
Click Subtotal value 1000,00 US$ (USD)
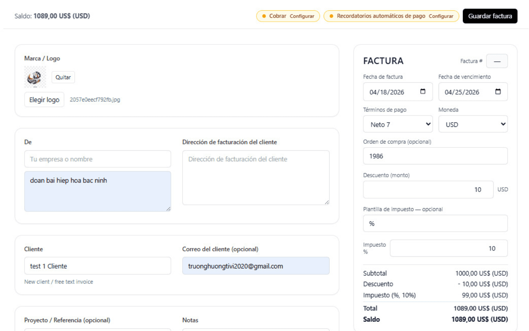(481, 273)
